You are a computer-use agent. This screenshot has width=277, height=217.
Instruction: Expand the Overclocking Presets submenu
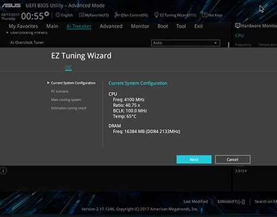[x=27, y=33]
